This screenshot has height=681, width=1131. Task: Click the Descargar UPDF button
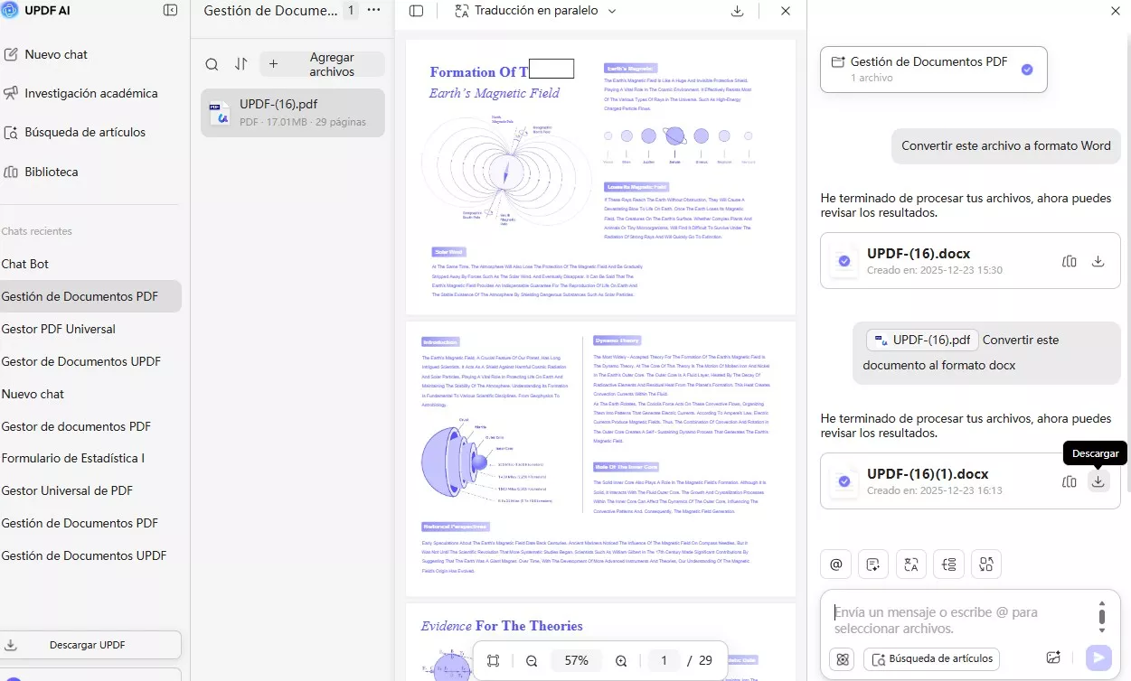pos(90,645)
